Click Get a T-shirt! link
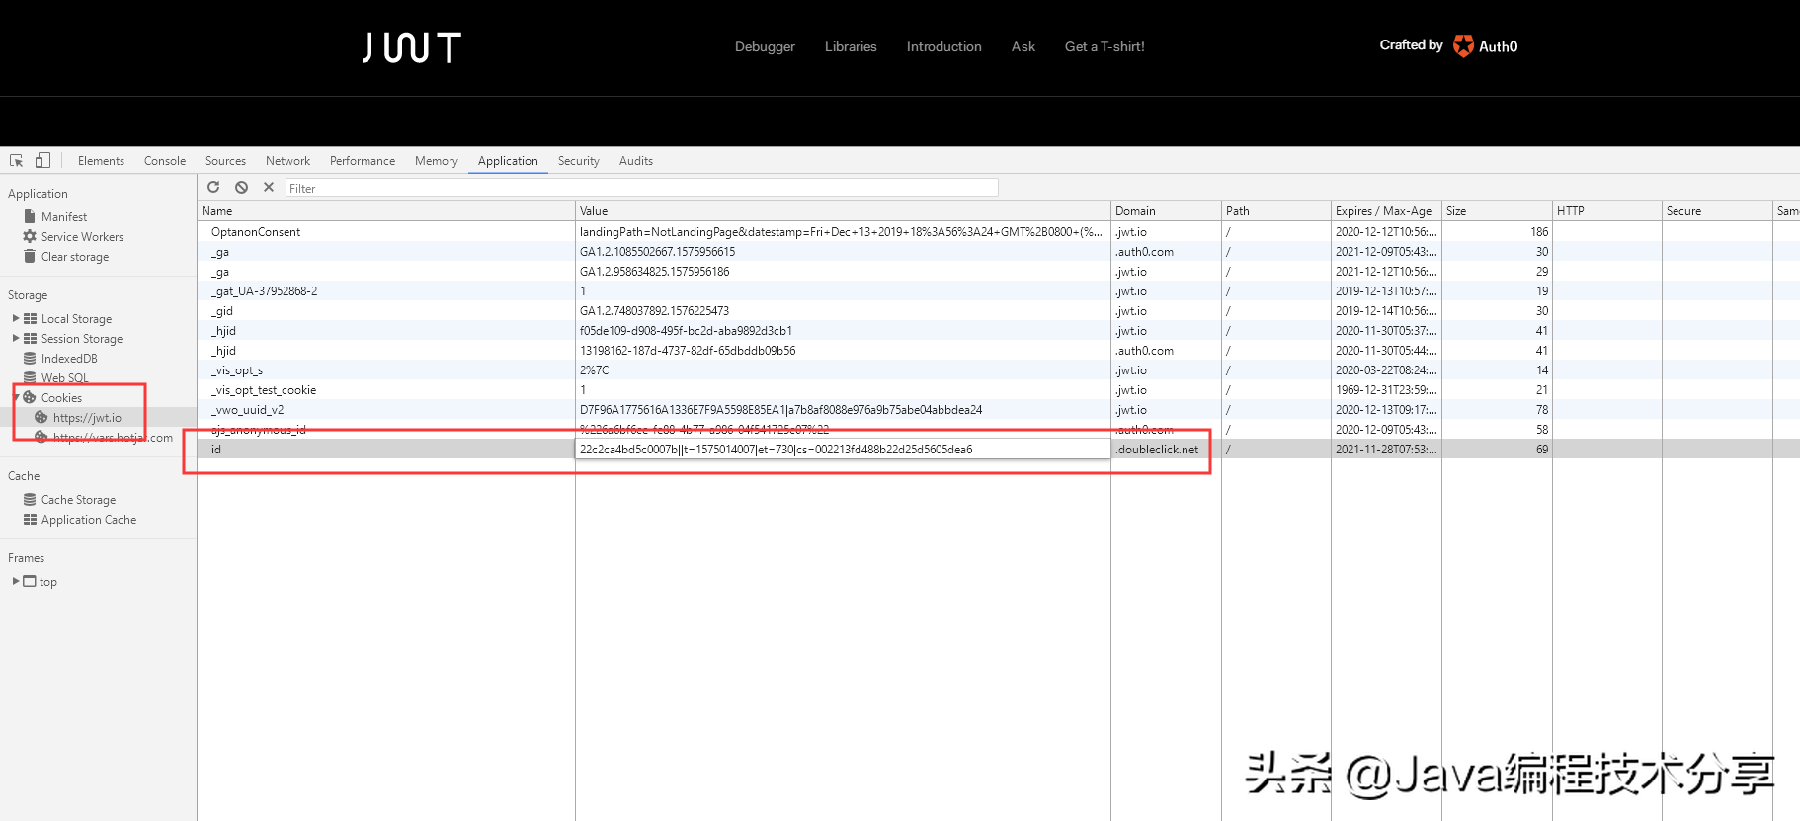The height and width of the screenshot is (821, 1800). [1105, 46]
